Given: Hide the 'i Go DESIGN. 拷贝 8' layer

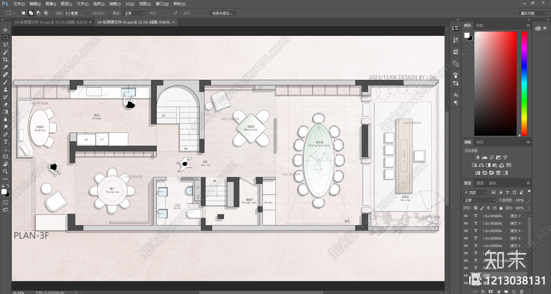Looking at the screenshot, I should [466, 231].
